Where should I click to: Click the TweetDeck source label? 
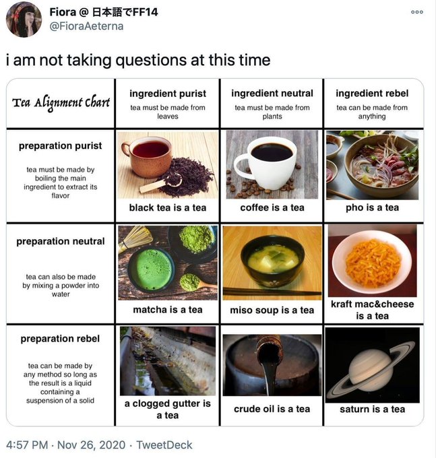pos(164,445)
